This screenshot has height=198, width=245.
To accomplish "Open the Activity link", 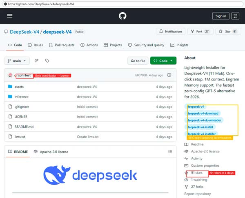I will 196,159.
